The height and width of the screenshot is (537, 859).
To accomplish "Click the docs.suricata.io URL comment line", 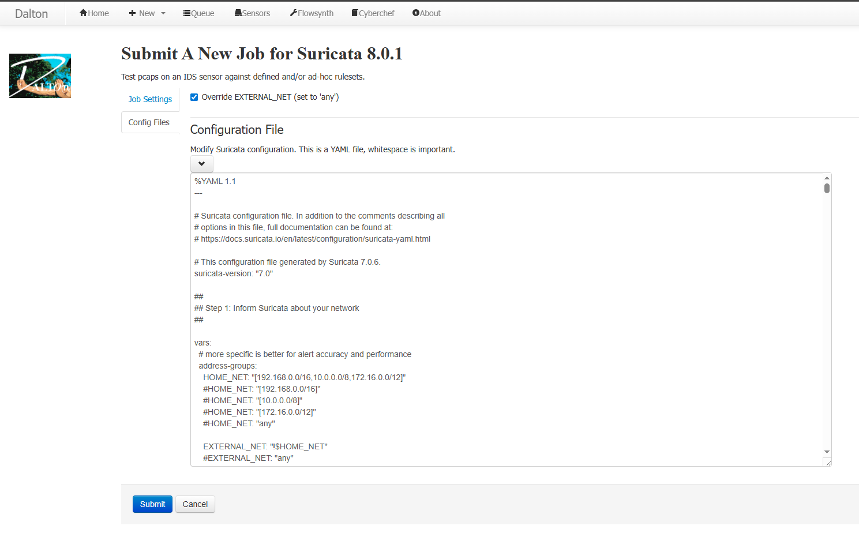I will tap(312, 239).
